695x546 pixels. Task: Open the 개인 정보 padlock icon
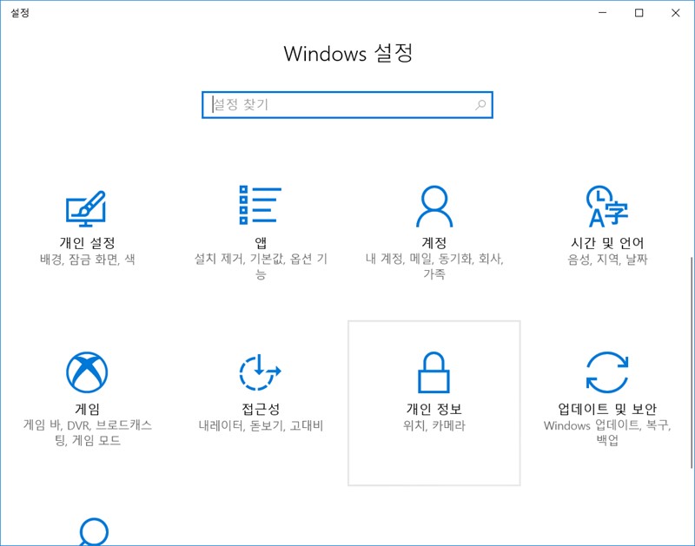click(x=434, y=372)
